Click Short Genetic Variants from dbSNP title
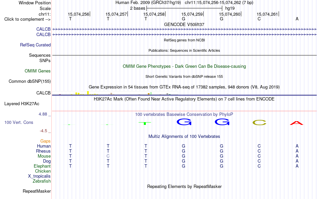Image resolution: width=317 pixels, height=199 pixels. (184, 77)
